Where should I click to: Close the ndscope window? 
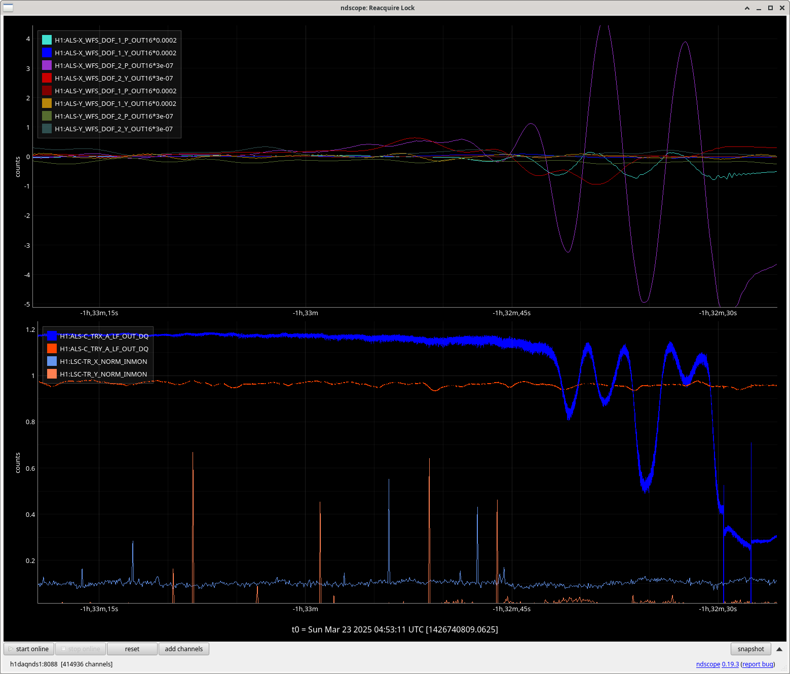tap(782, 8)
